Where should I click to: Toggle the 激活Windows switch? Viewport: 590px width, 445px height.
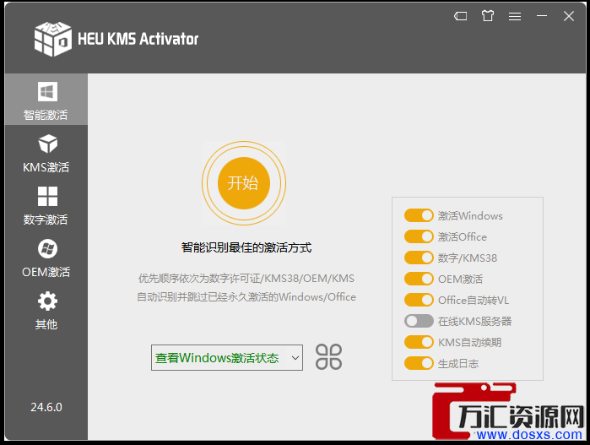coord(419,215)
